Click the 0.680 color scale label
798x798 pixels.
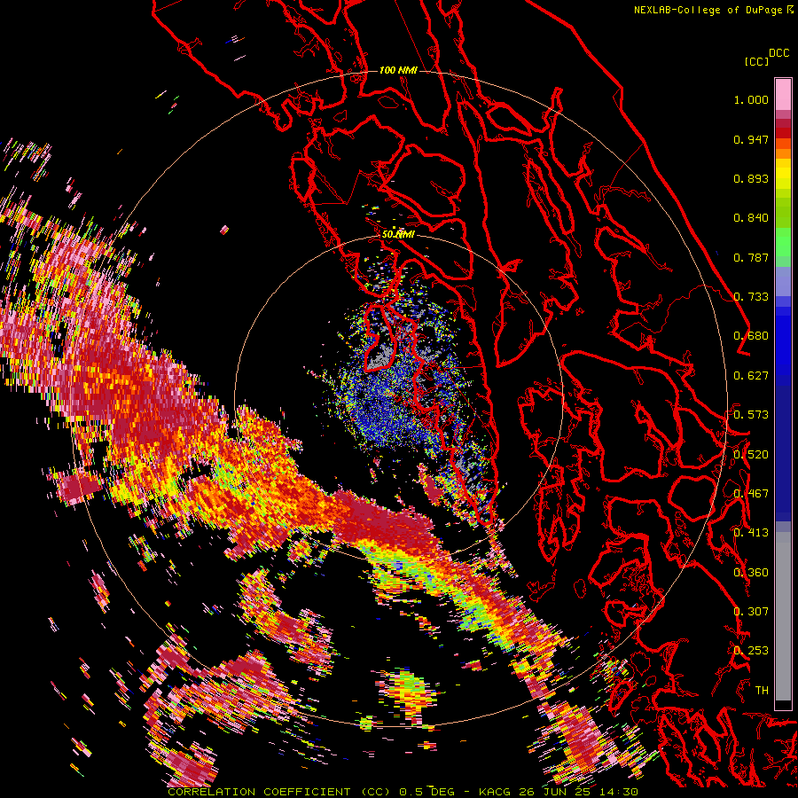pyautogui.click(x=751, y=336)
